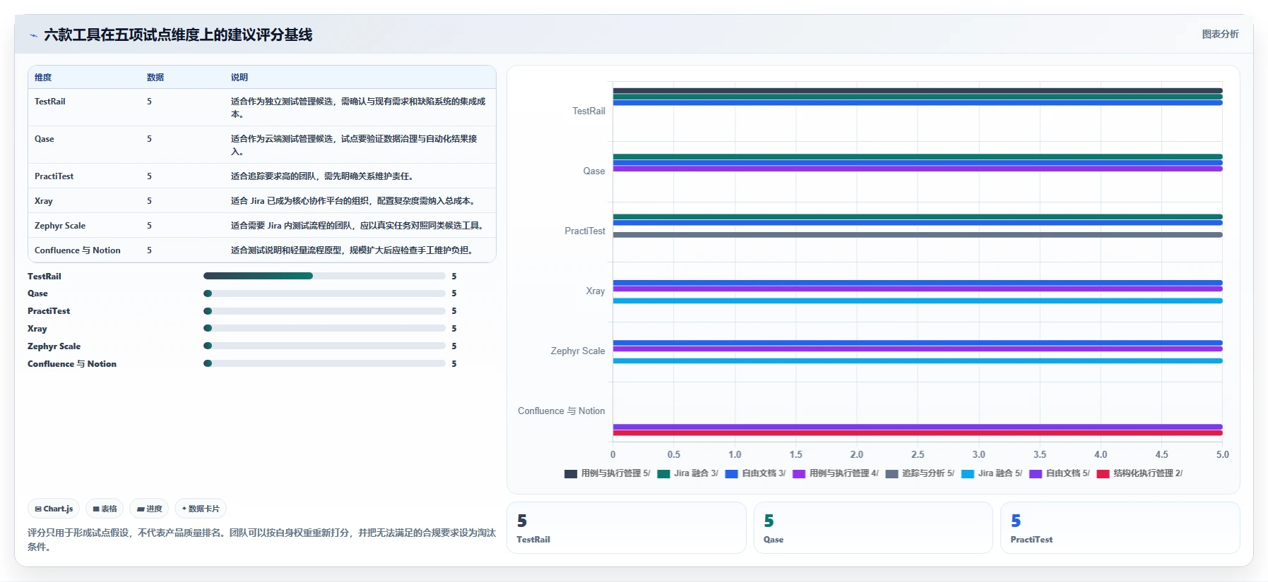Viewport: 1268px width, 582px height.
Task: Click the description starting 适合 Jira 已成为核心协作平台
Action: (353, 201)
